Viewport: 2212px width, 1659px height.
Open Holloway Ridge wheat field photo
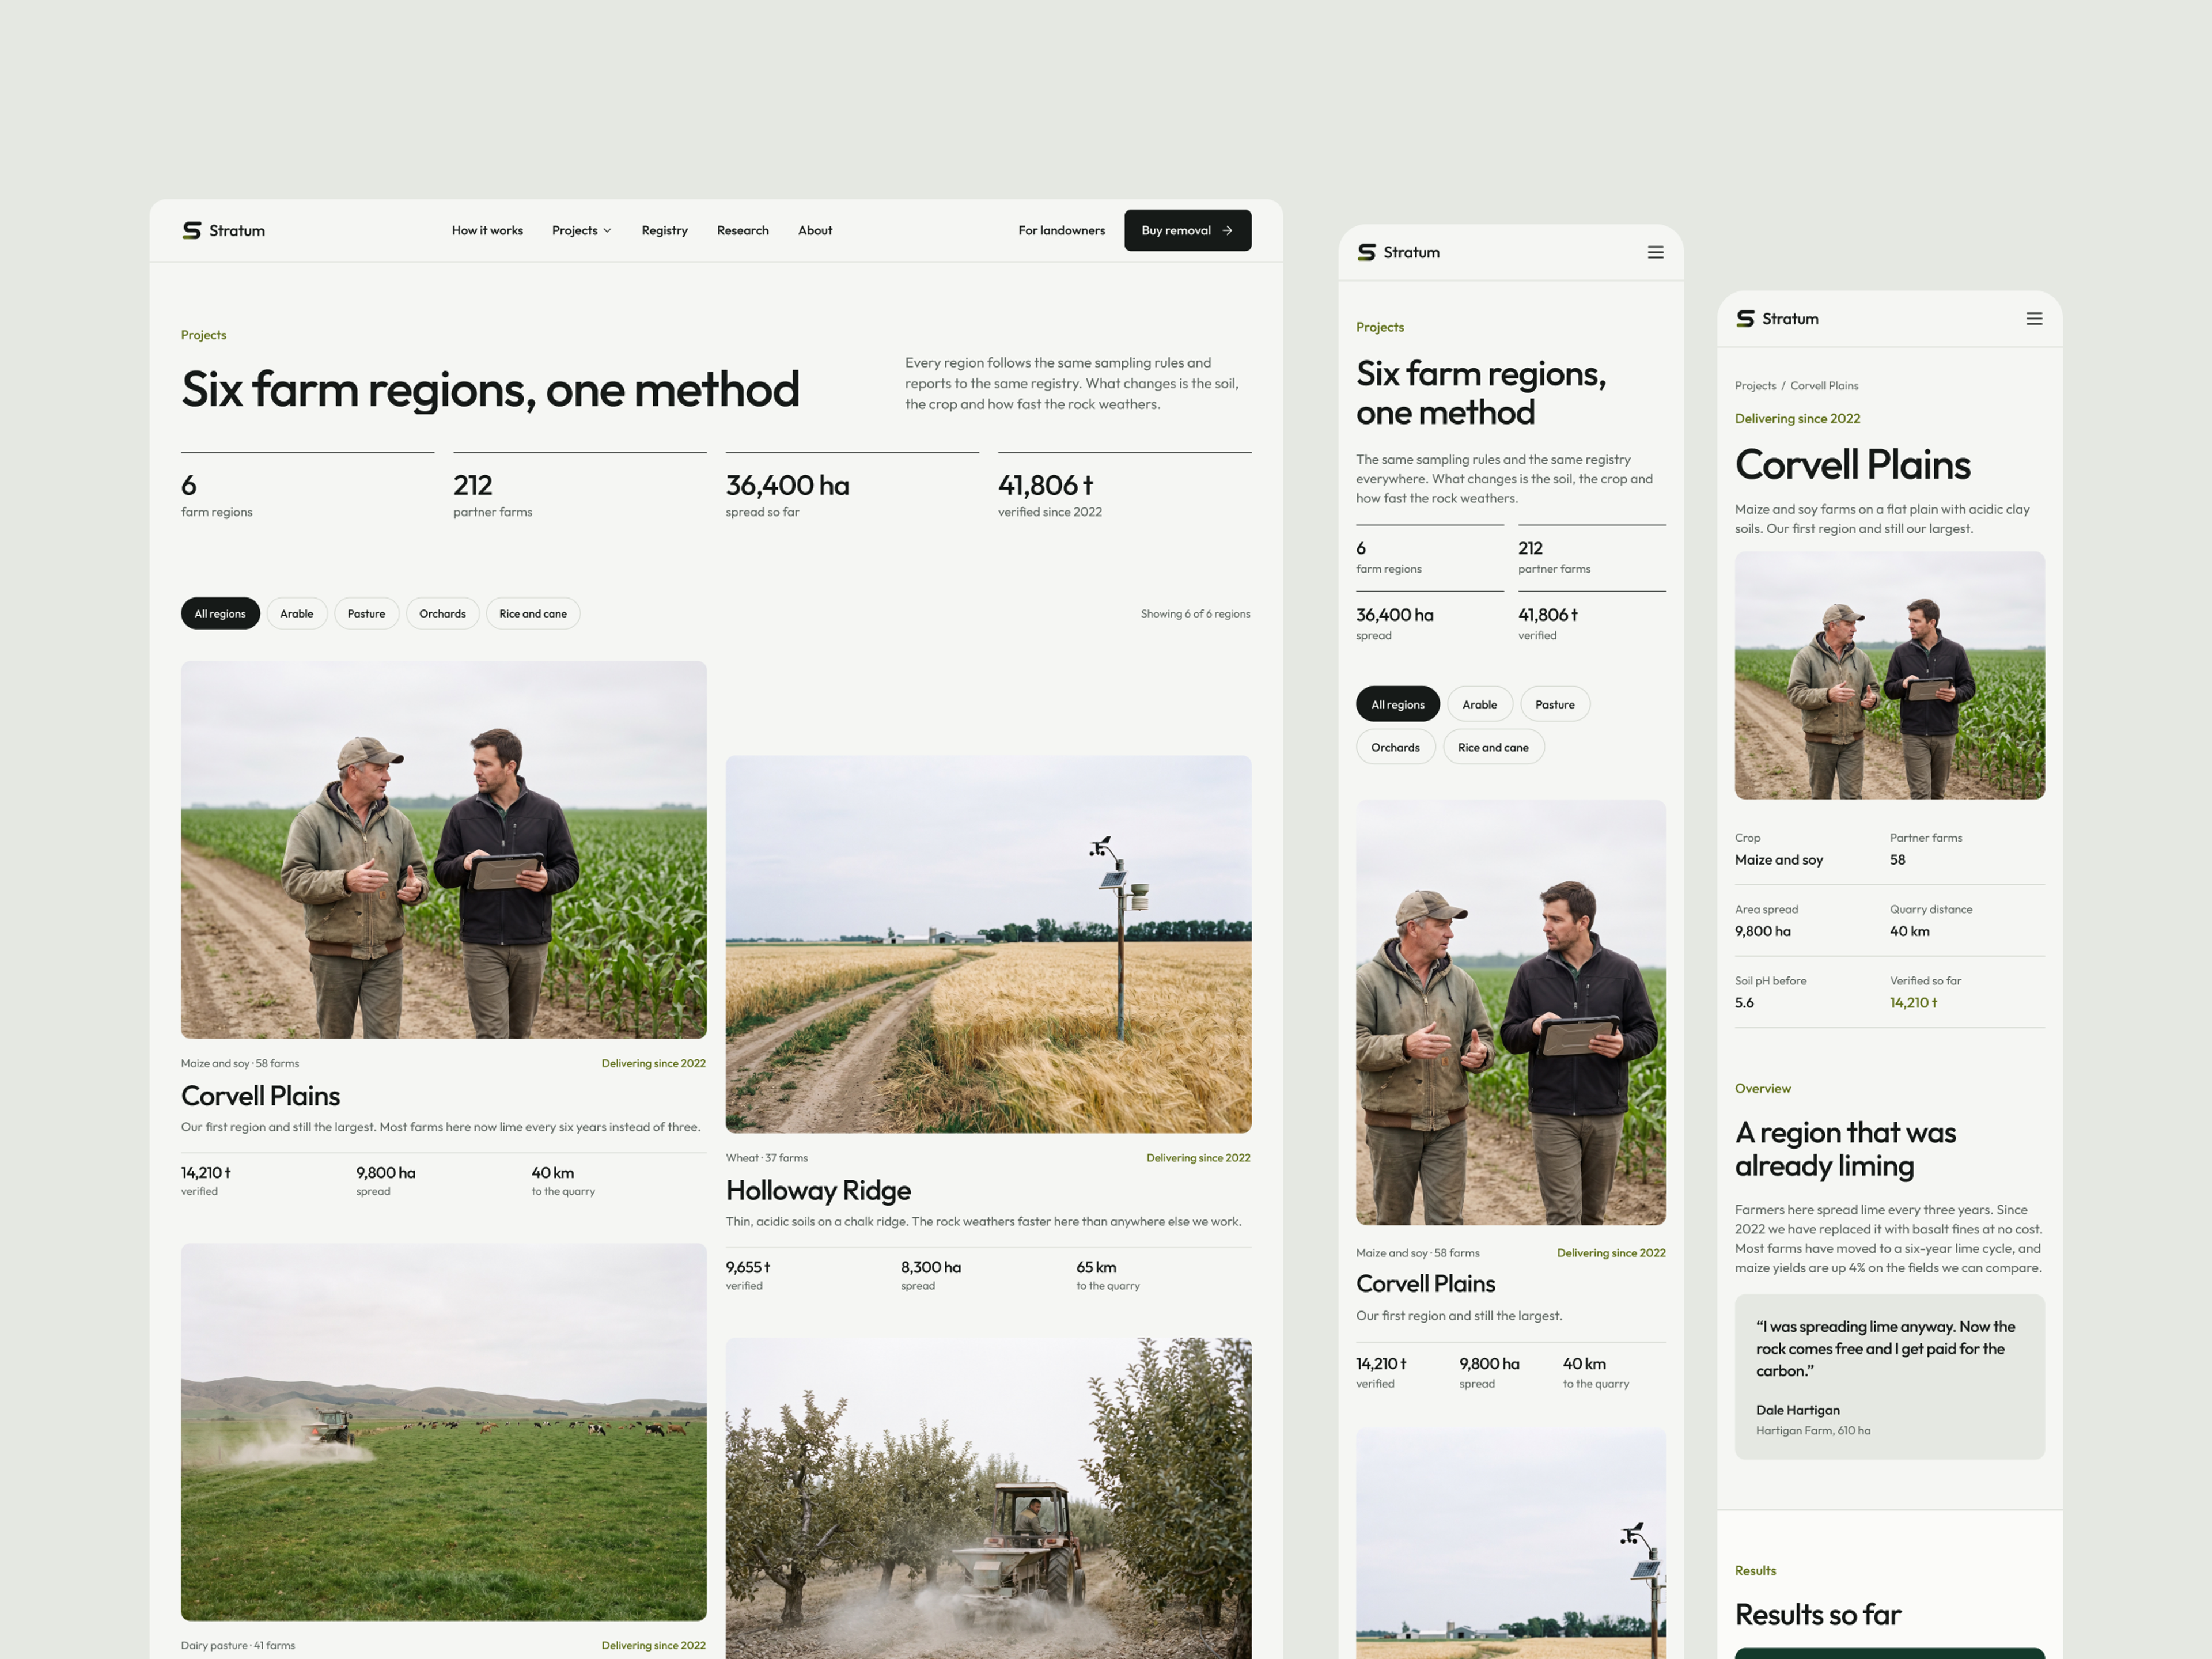coord(988,945)
